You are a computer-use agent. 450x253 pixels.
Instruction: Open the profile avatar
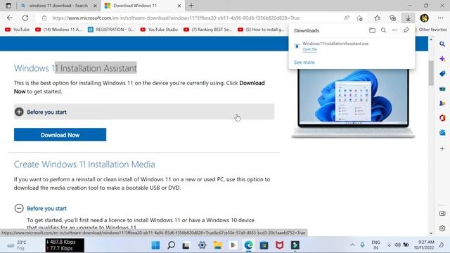coord(425,18)
